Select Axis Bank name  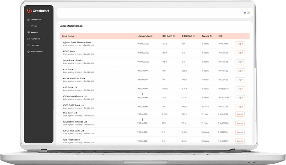(68, 69)
